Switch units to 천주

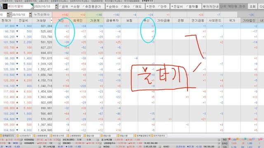coord(151,7)
